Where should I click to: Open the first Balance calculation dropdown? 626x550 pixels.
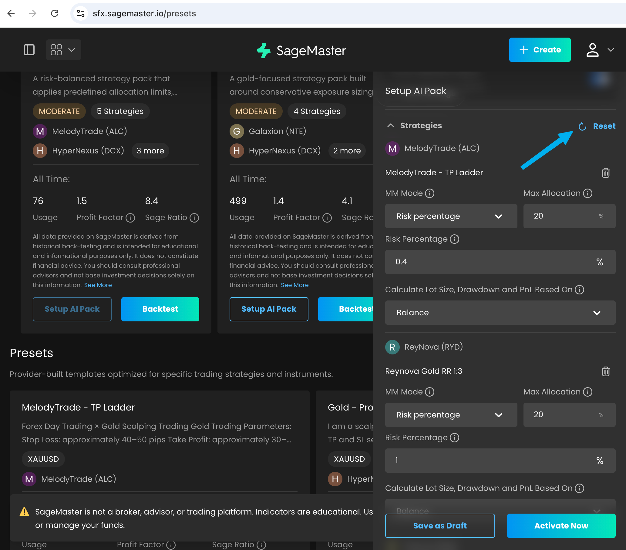coord(500,313)
